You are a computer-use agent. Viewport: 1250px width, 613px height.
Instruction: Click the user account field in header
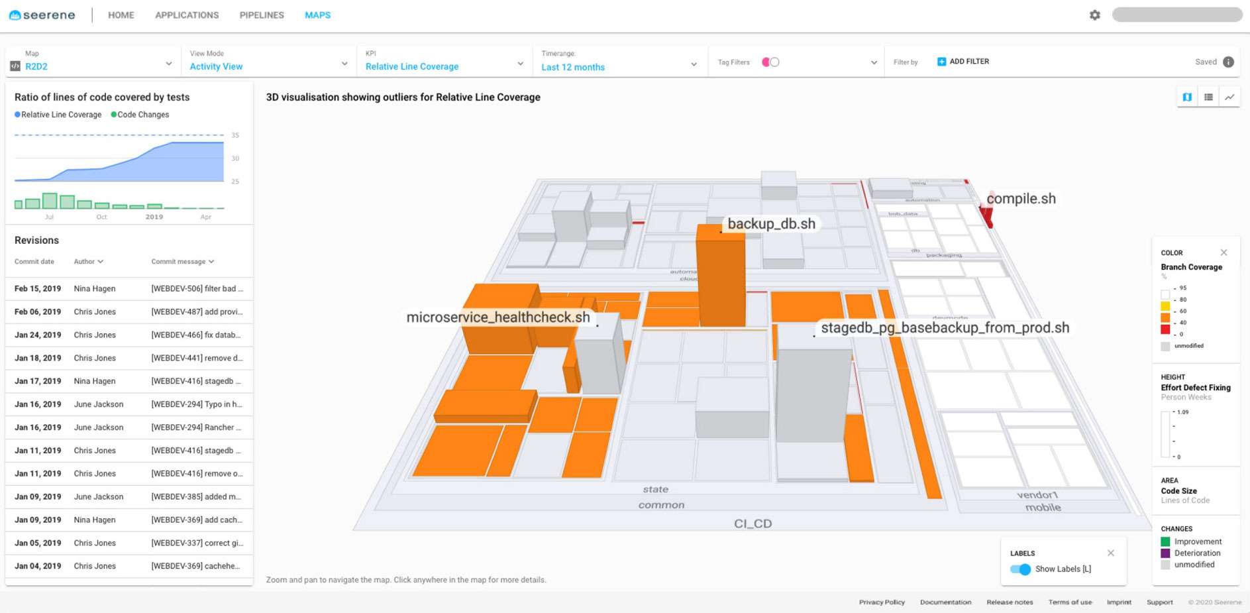1176,15
